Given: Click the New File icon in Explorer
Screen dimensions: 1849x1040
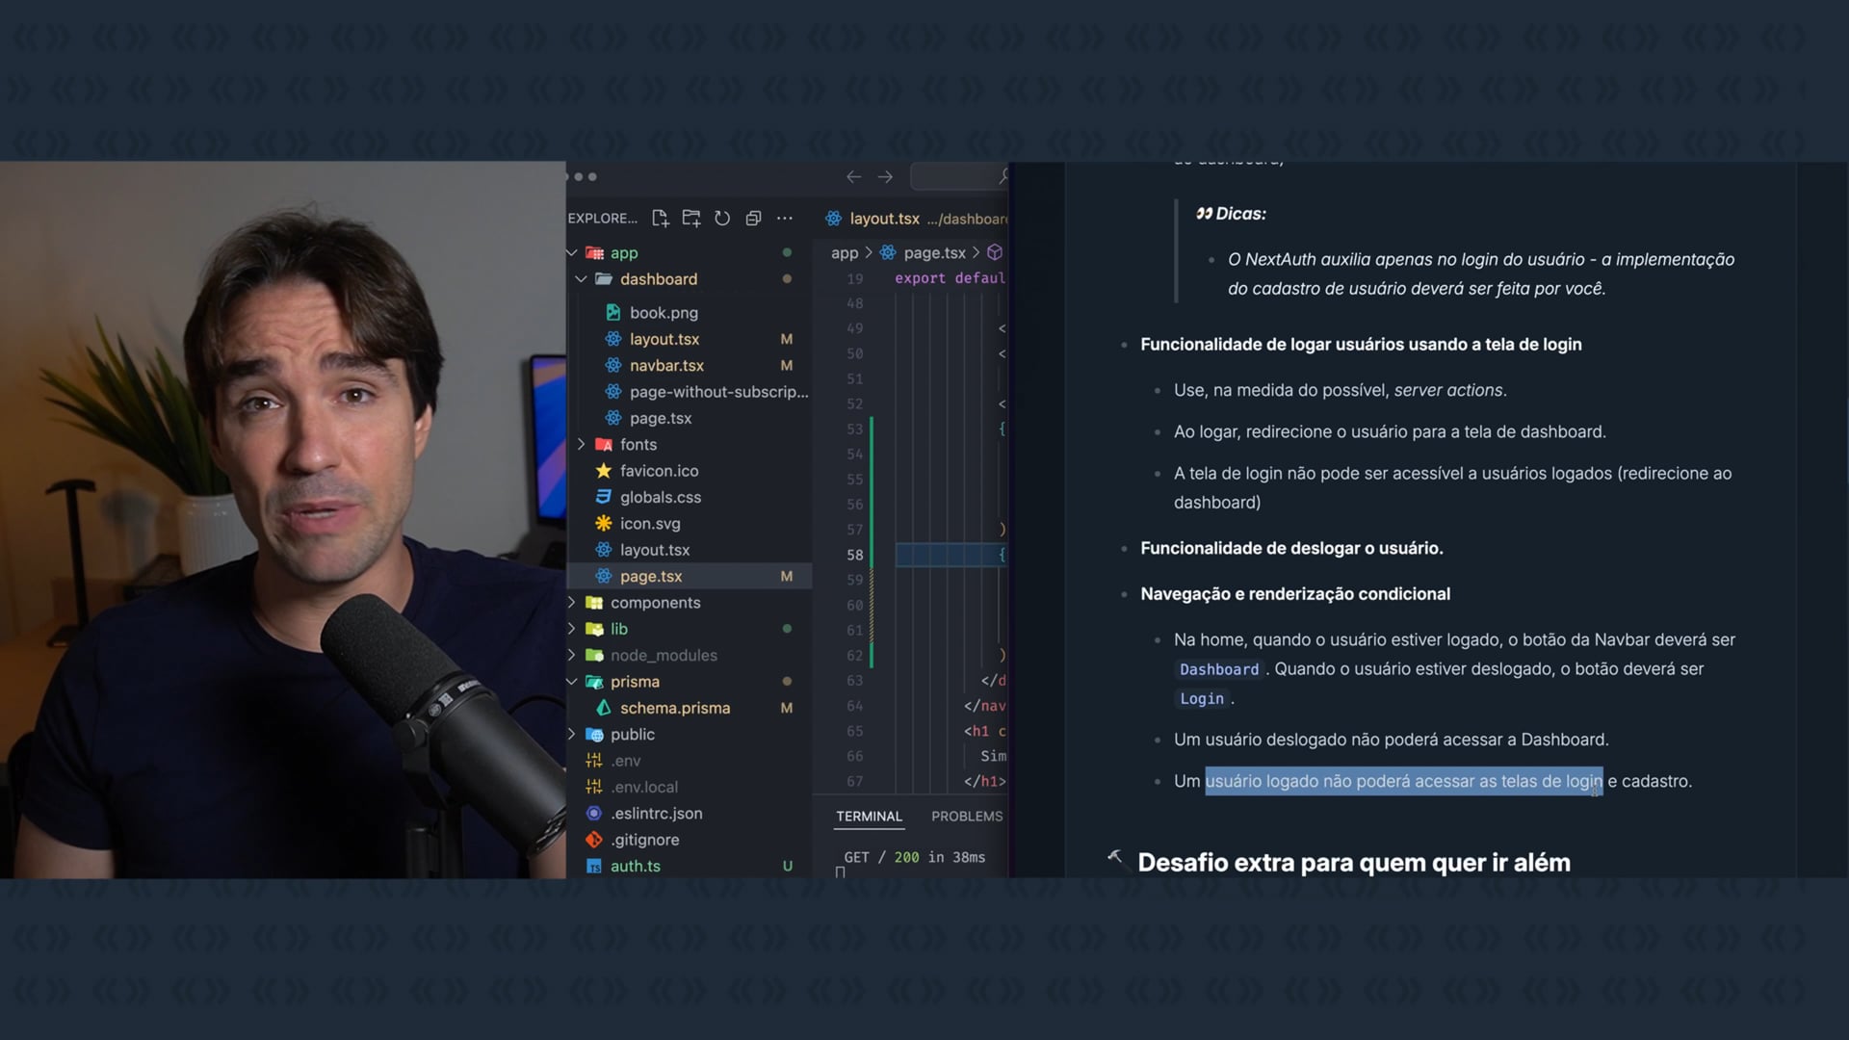Looking at the screenshot, I should click(x=660, y=219).
